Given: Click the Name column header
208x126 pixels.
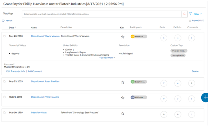Looking at the screenshot, I should [x=34, y=28].
